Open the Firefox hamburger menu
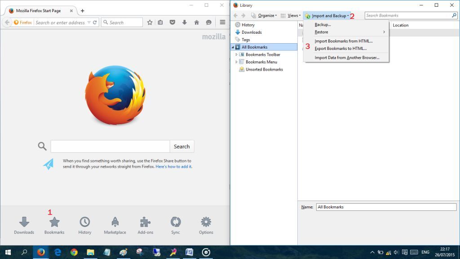 (x=223, y=22)
